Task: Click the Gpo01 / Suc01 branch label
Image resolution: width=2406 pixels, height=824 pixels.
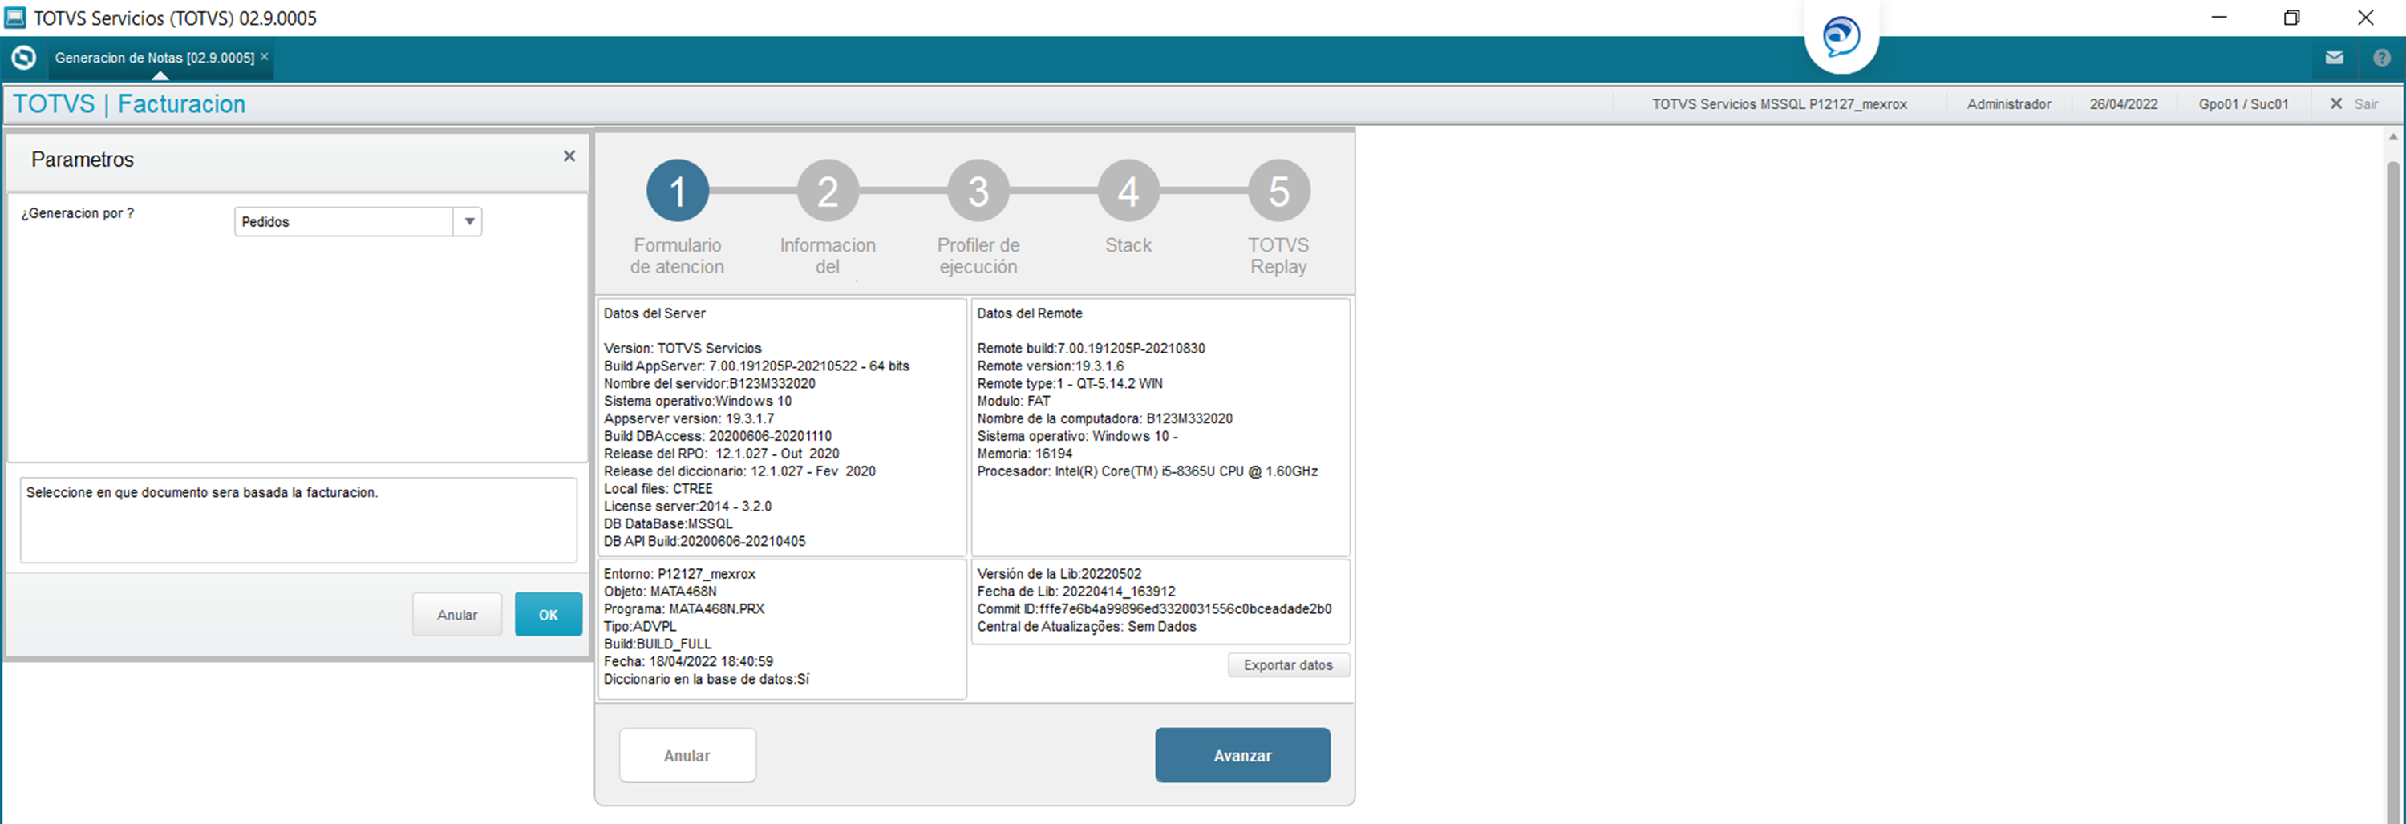Action: point(2243,103)
